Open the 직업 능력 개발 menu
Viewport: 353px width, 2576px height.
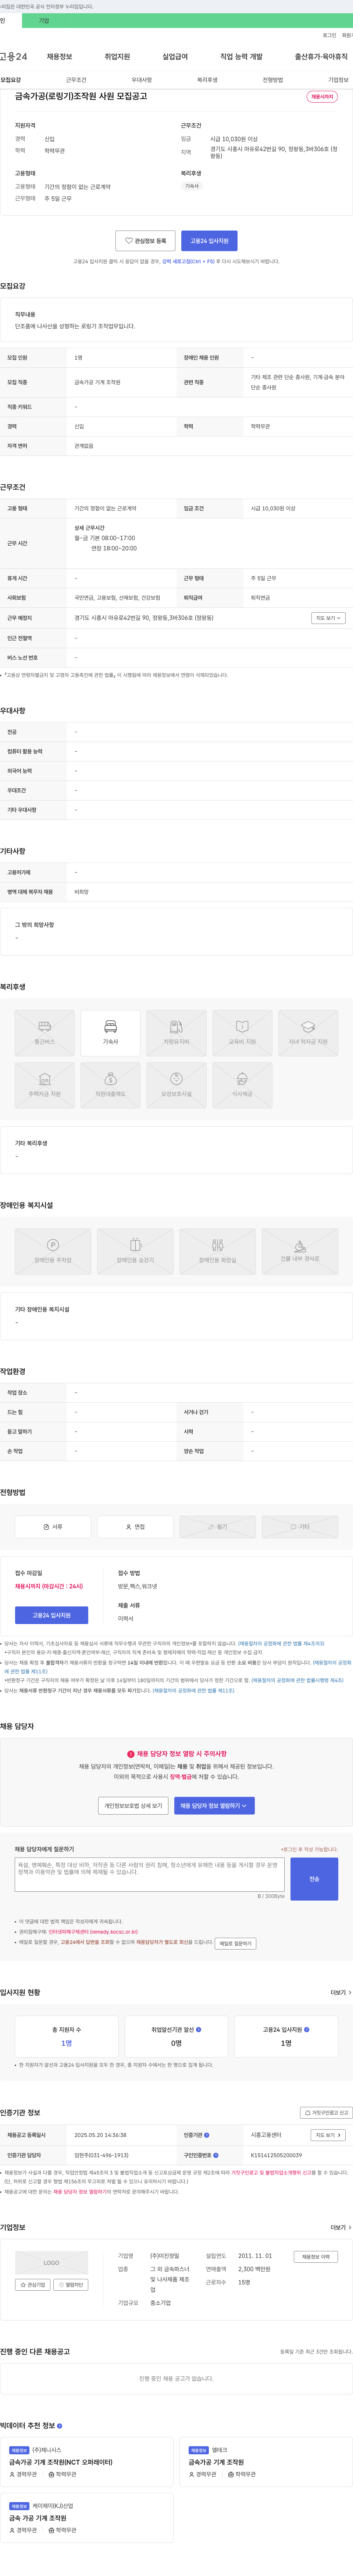click(x=241, y=57)
